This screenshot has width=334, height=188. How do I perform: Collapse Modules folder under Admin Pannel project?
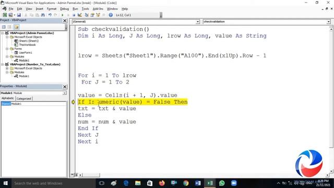(x=7, y=56)
